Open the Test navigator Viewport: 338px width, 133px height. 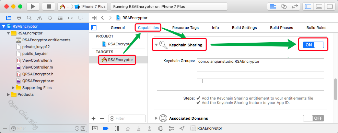[50, 18]
